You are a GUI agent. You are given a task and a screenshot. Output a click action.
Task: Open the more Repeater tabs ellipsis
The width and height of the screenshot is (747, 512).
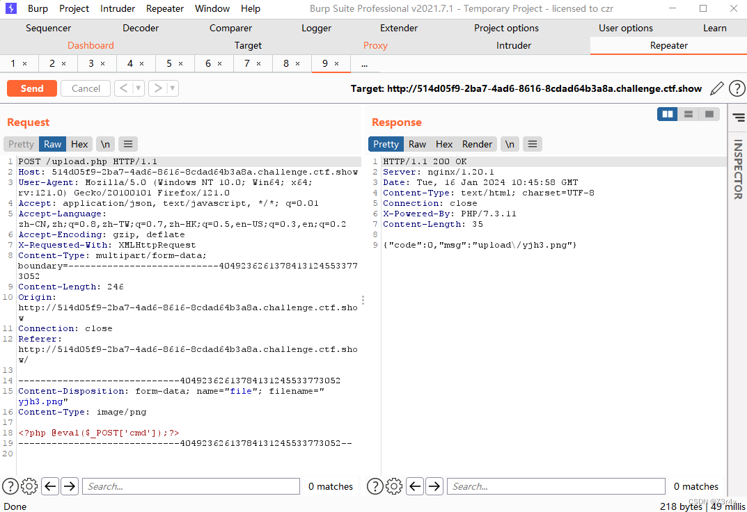coord(364,64)
